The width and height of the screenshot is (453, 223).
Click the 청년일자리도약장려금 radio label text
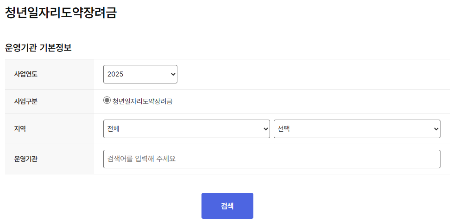click(142, 102)
